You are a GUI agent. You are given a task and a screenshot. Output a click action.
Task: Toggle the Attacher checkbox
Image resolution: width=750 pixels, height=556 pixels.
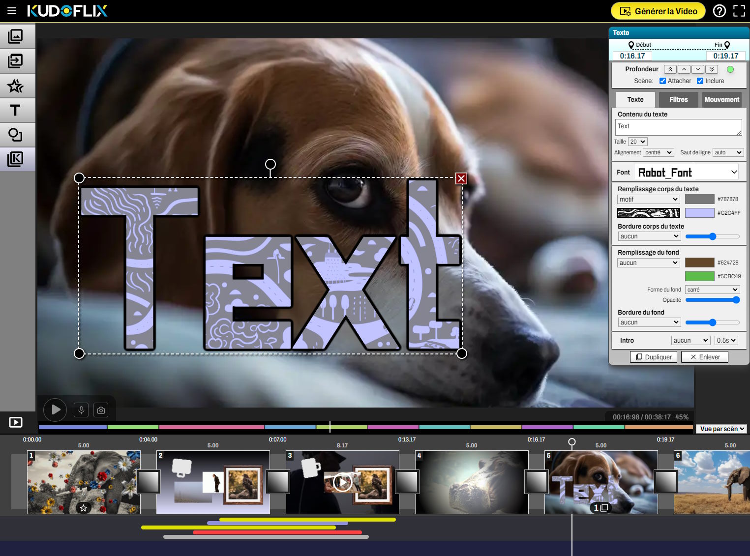[x=662, y=81]
